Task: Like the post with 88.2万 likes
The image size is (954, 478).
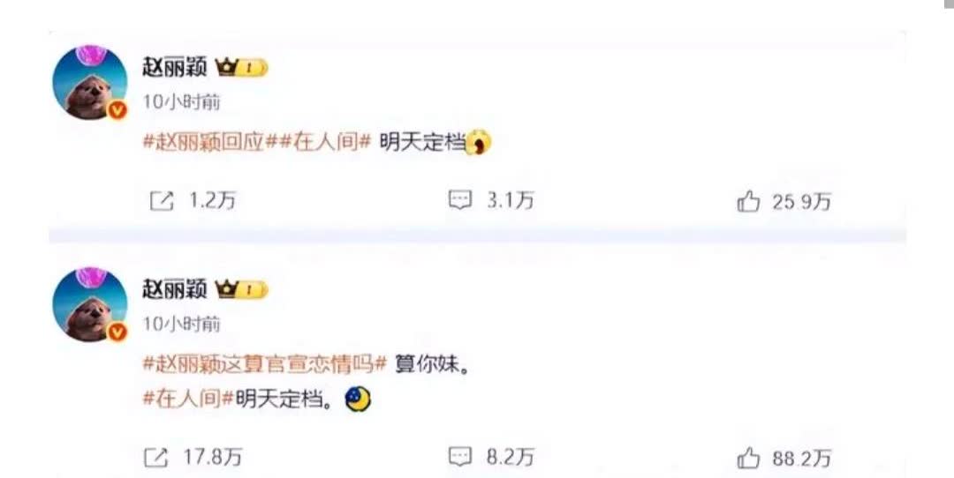Action: coord(748,458)
